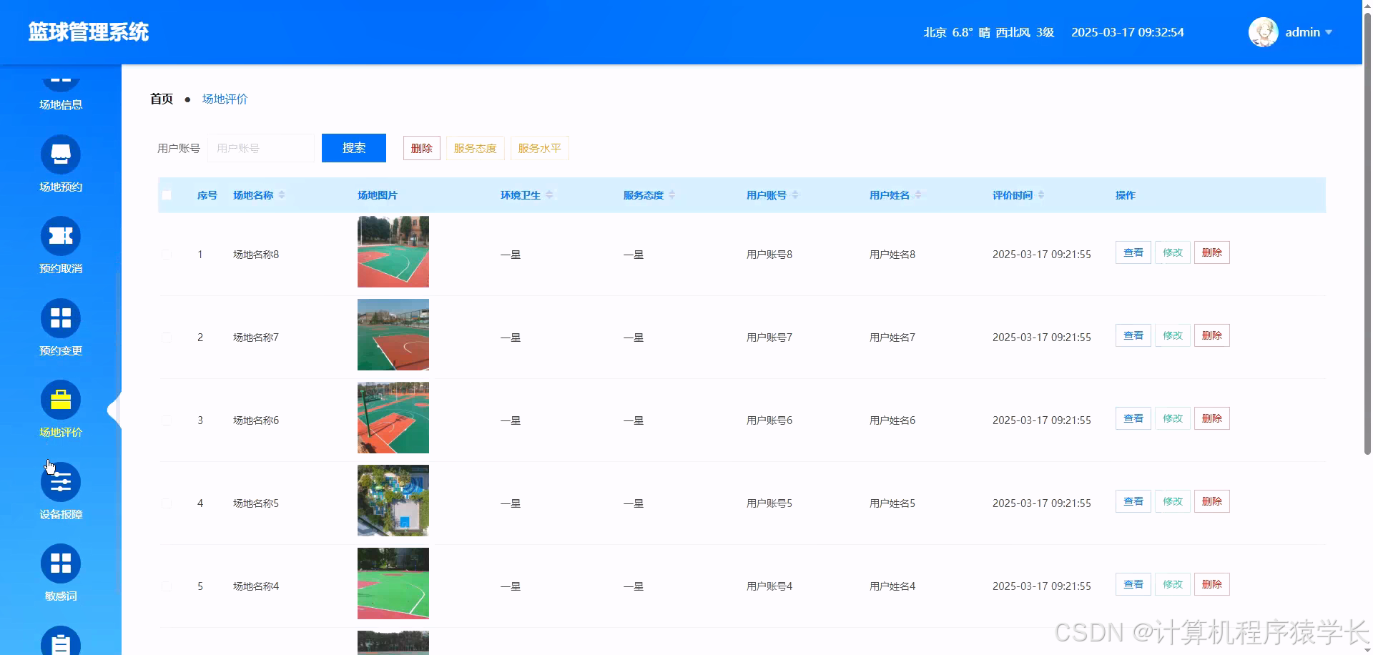Select the 场地评价 breadcrumb item
1373x655 pixels.
point(225,99)
